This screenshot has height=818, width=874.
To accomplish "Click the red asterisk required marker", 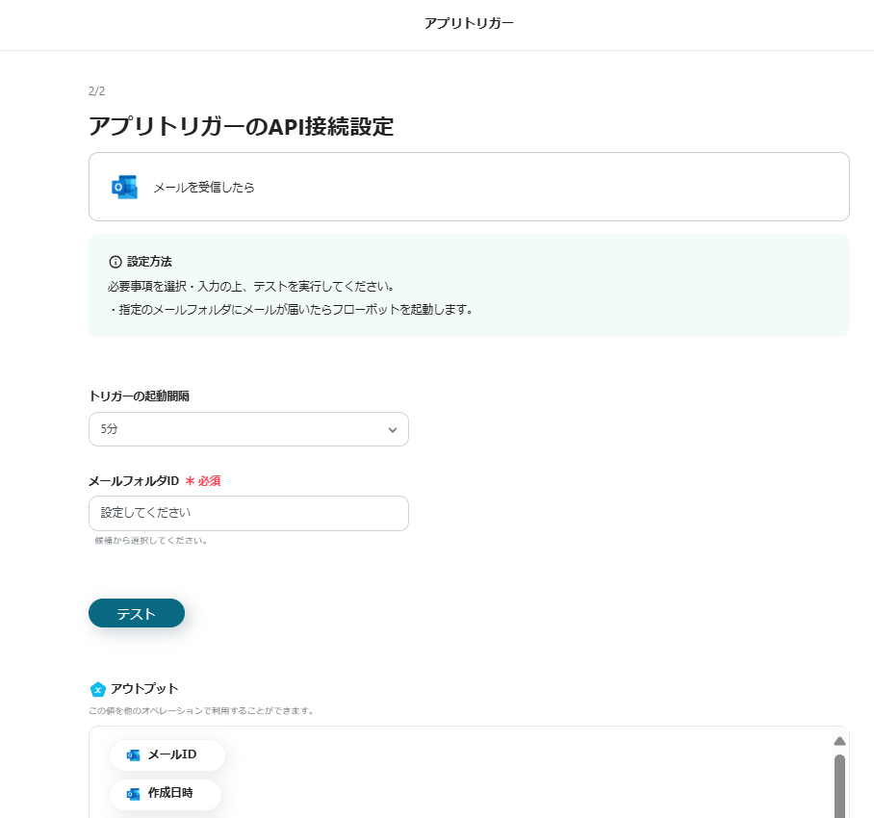I will [190, 481].
